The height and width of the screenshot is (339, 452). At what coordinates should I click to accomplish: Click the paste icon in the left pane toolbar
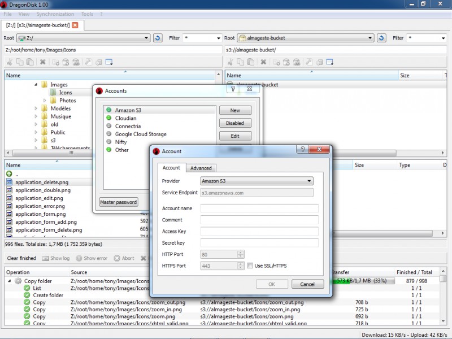[30, 62]
